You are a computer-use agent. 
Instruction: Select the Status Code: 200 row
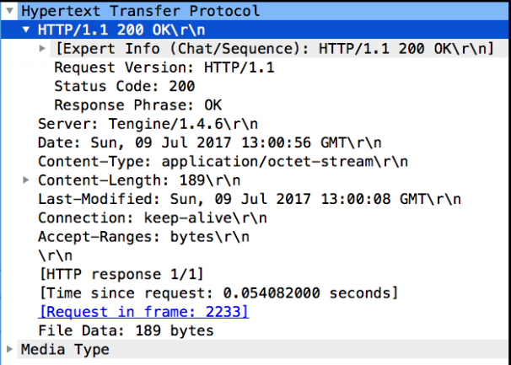[124, 86]
